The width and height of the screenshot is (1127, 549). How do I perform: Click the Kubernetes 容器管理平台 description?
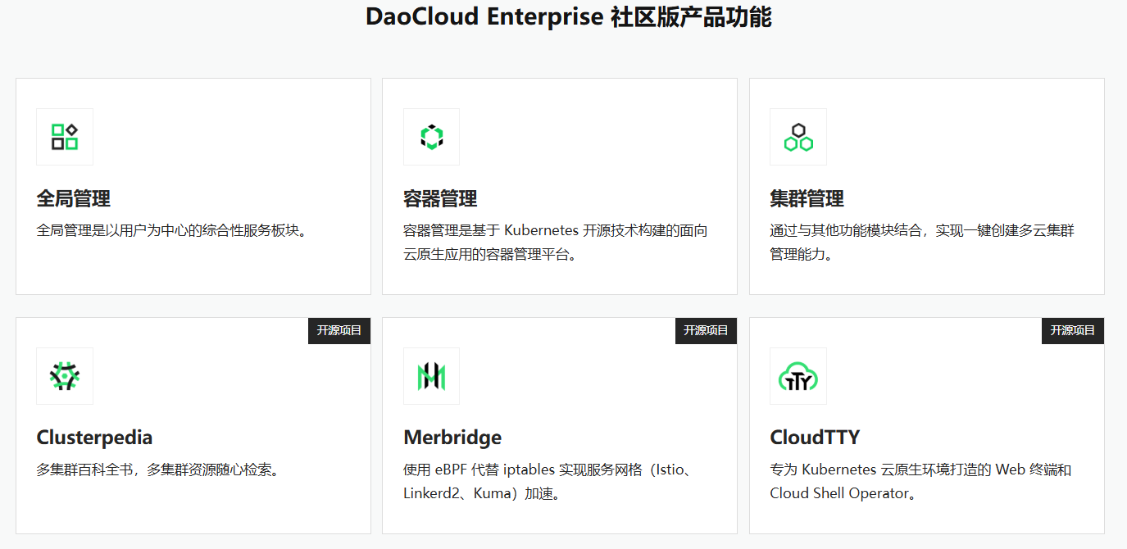pyautogui.click(x=555, y=243)
